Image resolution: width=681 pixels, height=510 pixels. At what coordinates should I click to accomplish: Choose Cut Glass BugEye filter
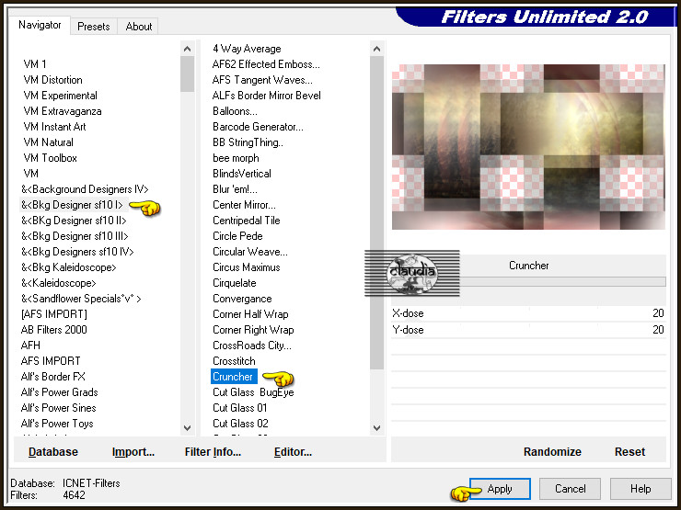(x=253, y=392)
